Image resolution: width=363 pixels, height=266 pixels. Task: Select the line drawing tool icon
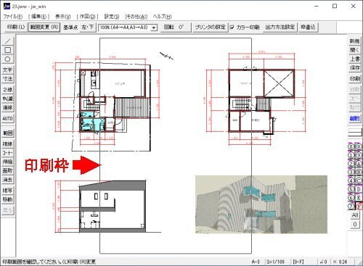point(7,41)
